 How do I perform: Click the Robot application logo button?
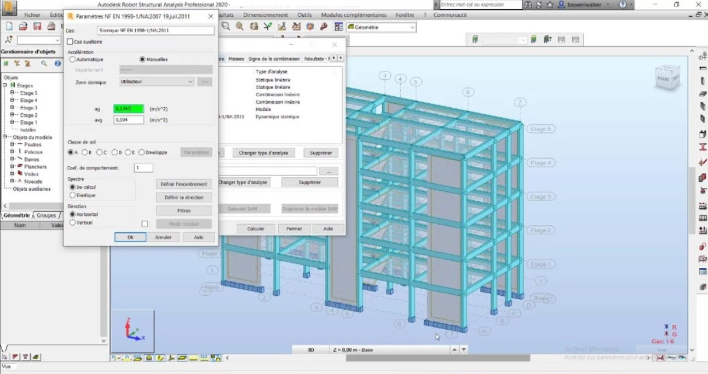tap(9, 8)
